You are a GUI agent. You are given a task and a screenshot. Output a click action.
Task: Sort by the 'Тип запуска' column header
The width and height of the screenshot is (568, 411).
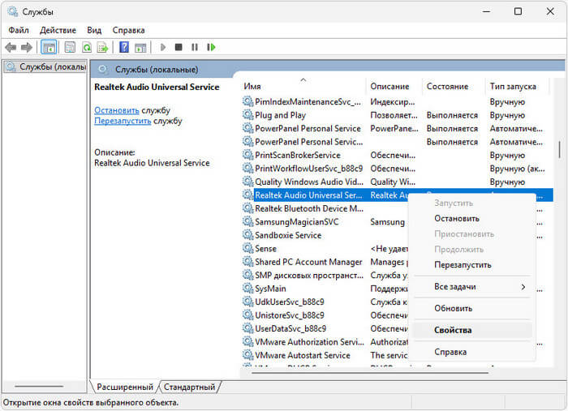pos(513,86)
